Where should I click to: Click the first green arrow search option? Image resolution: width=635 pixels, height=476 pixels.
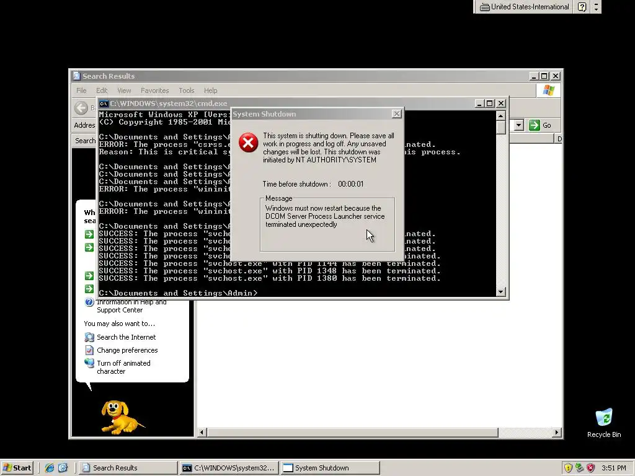coord(89,234)
